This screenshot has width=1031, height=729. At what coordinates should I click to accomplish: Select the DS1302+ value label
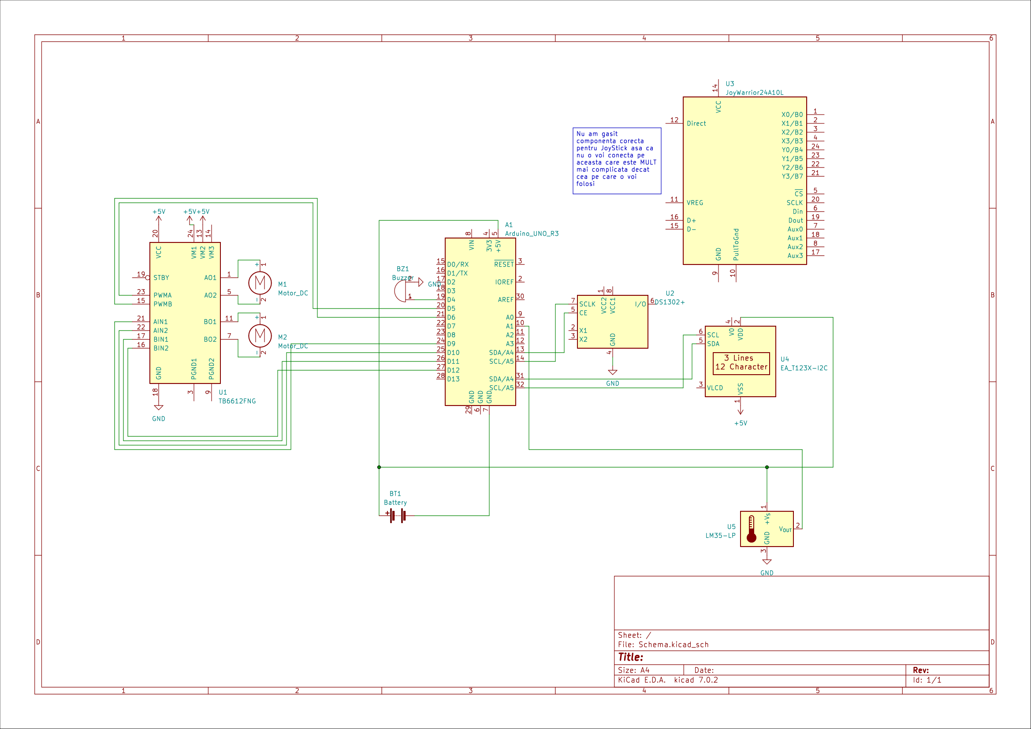coord(670,302)
